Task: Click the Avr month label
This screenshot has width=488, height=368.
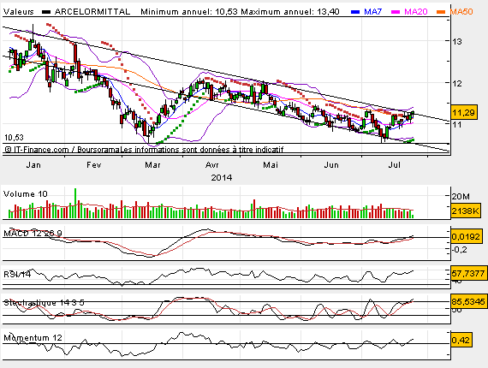Action: click(211, 165)
